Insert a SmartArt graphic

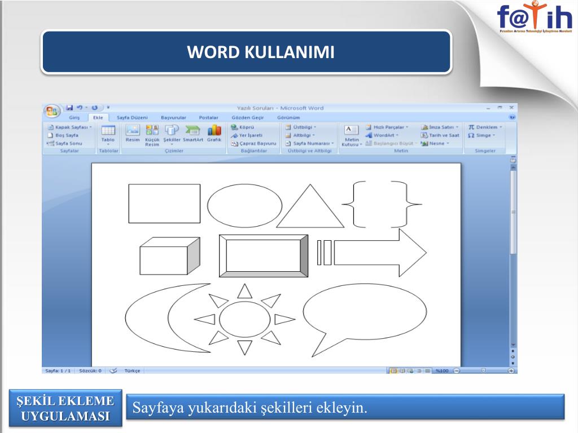coord(193,133)
